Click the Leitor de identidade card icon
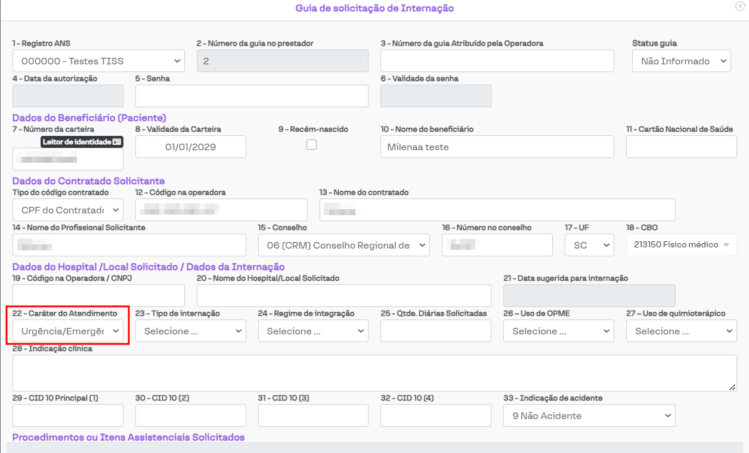Viewport: 749px width, 453px height. pos(117,142)
